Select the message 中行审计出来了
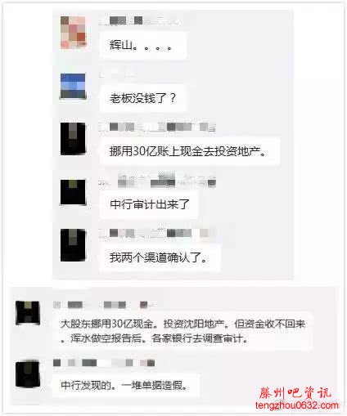The height and width of the screenshot is (416, 347). pos(149,204)
